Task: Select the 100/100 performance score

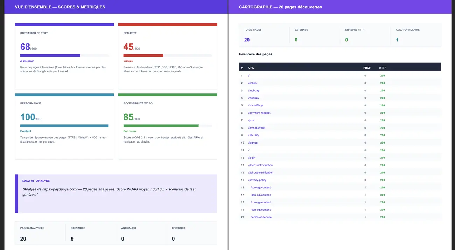Action: [x=31, y=117]
